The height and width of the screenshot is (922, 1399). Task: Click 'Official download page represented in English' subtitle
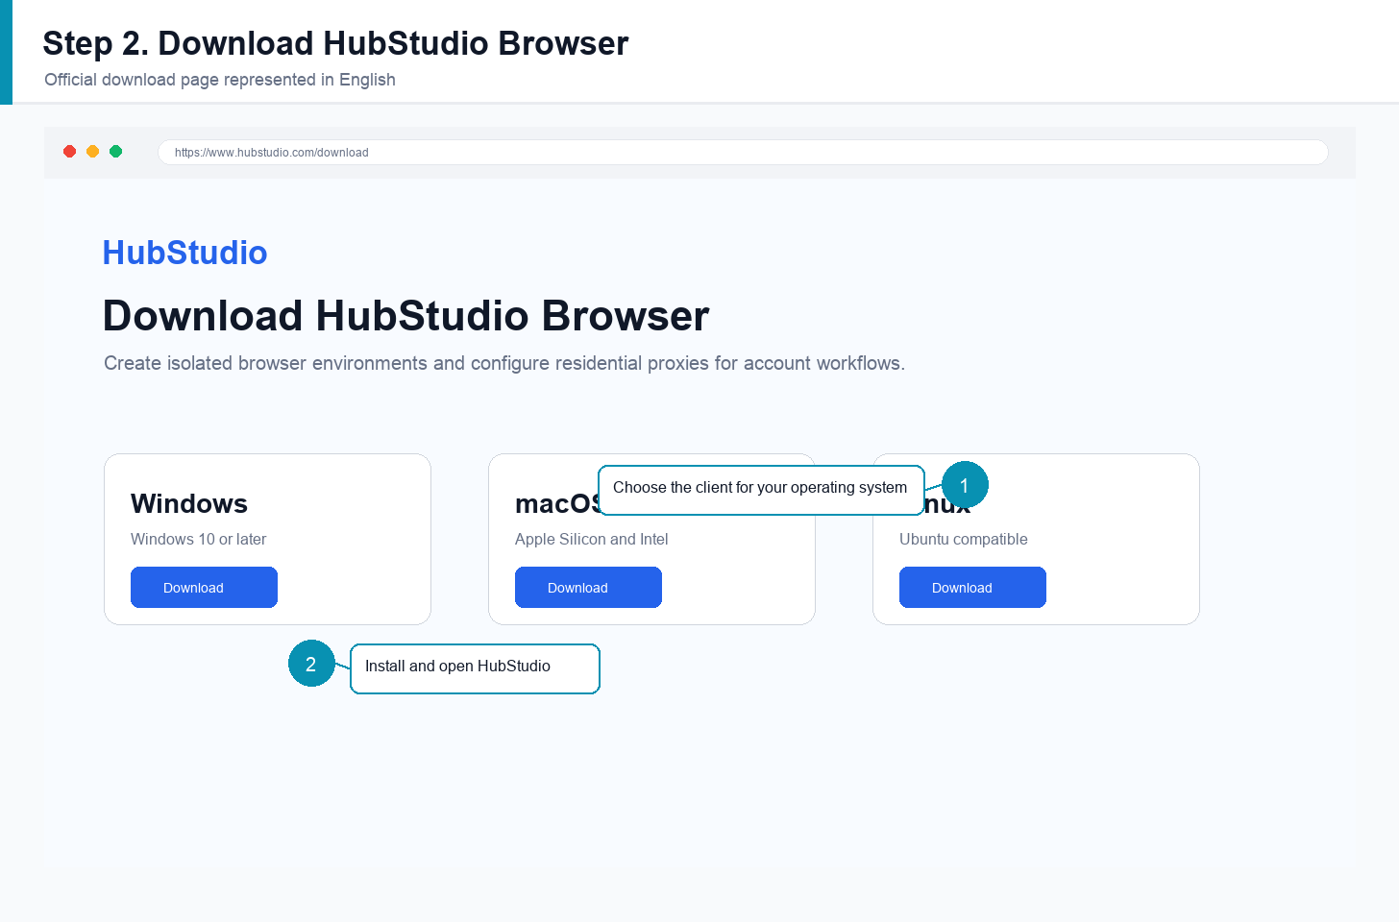(220, 80)
